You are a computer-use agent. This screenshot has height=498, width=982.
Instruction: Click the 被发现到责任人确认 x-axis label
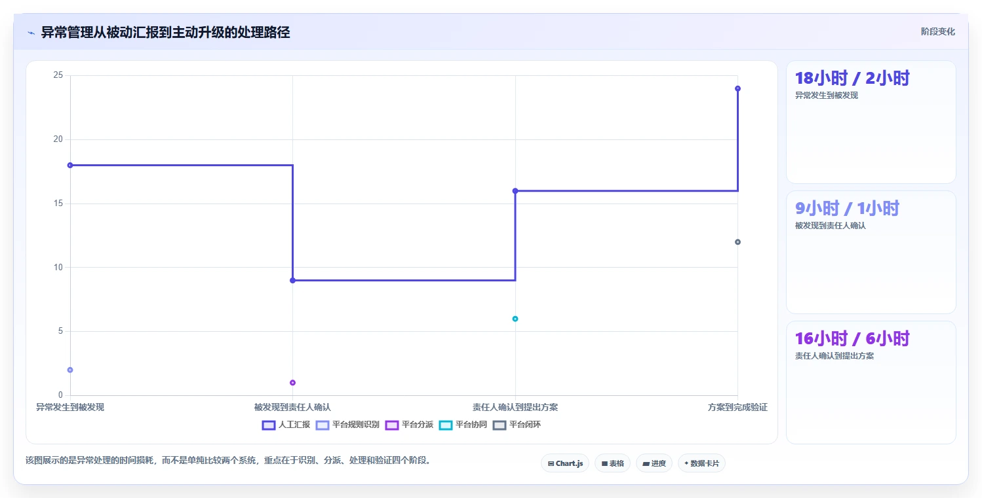(292, 407)
